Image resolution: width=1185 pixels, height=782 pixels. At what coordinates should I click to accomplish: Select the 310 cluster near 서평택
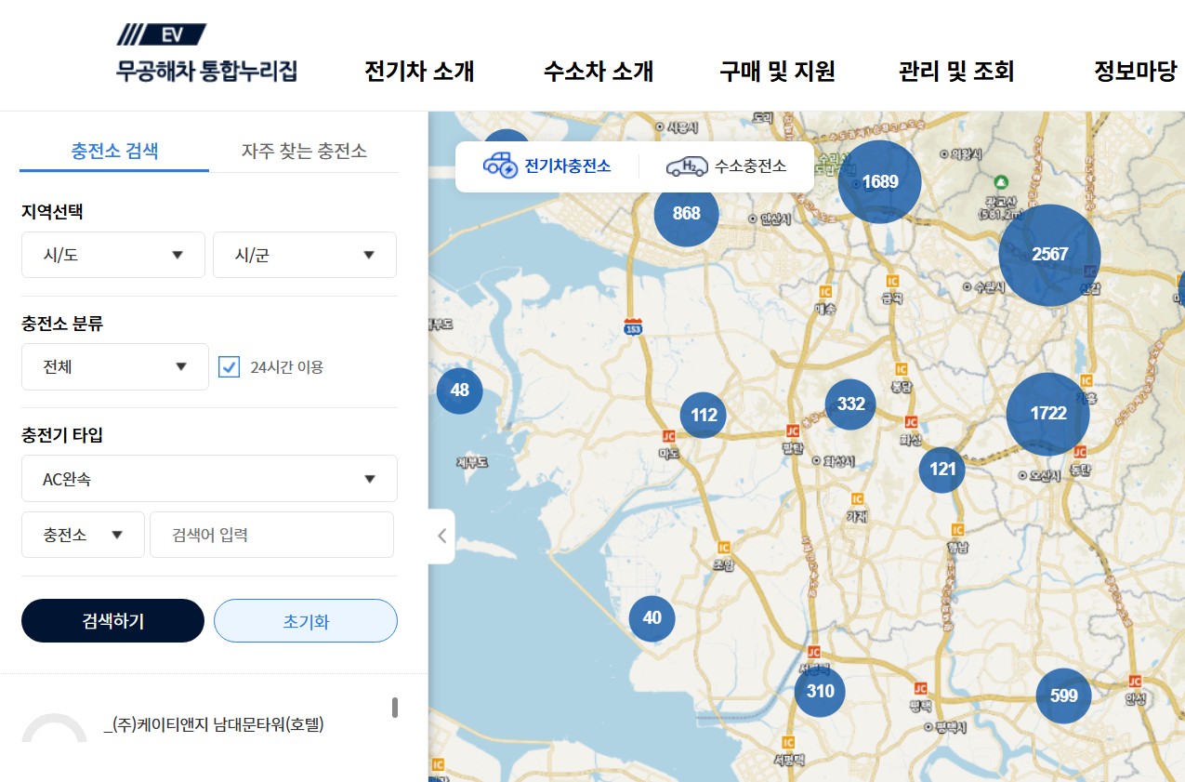click(819, 692)
